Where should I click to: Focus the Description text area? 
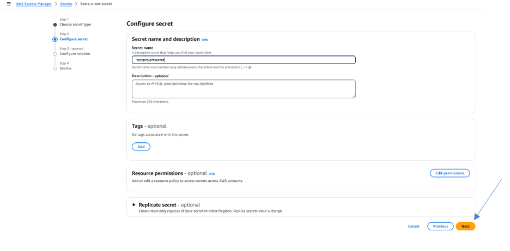244,89
